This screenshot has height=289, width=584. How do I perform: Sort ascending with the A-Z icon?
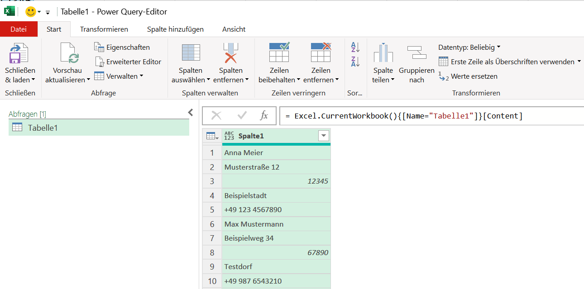(x=355, y=47)
